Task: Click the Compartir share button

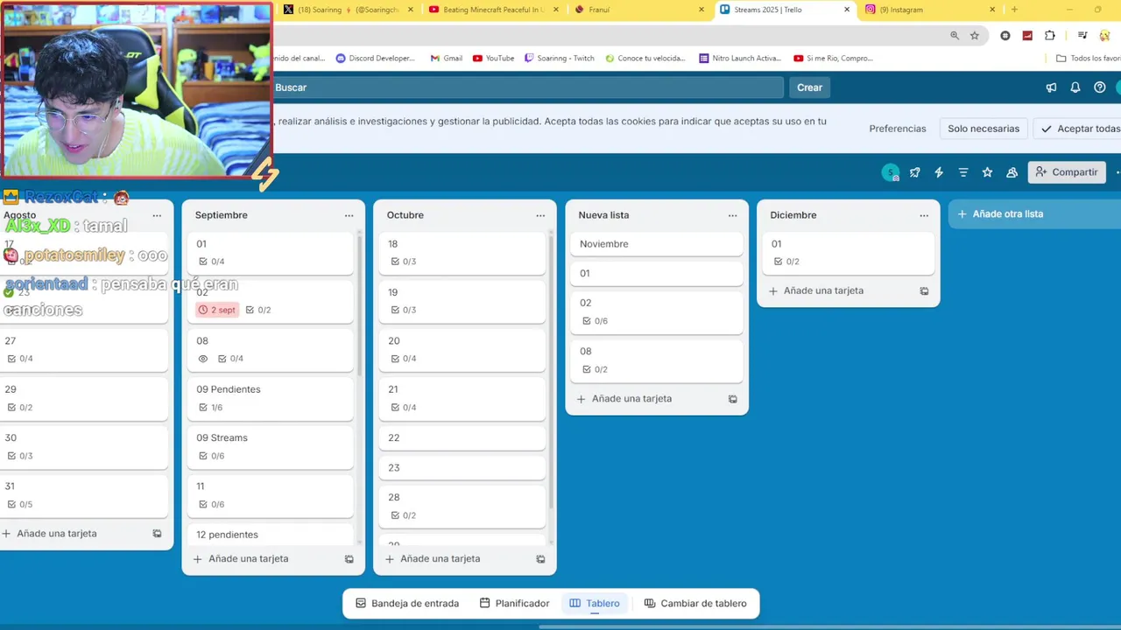Action: 1067,172
